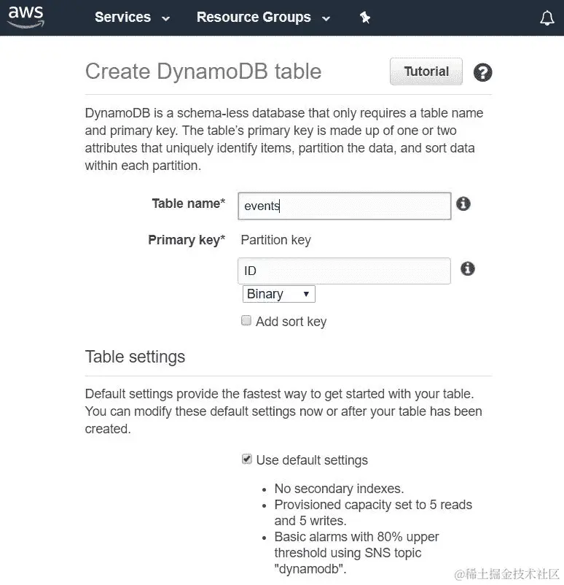Click the AWS logo home icon

[26, 18]
